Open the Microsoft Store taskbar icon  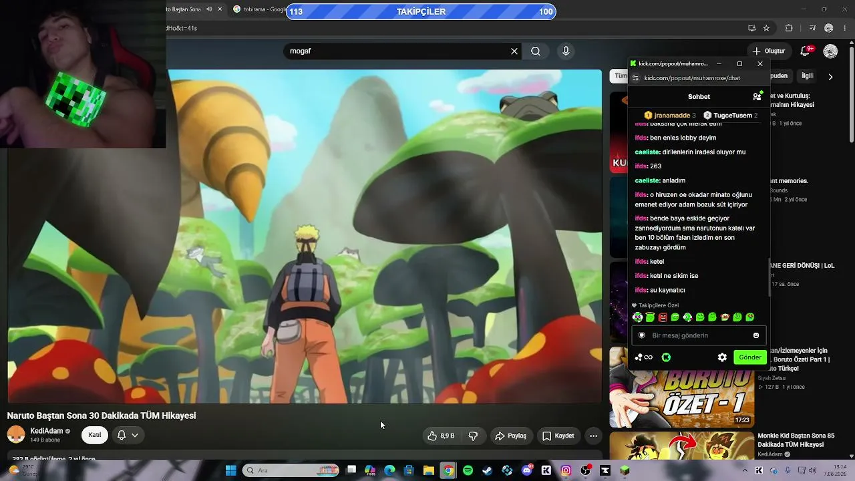coord(409,470)
